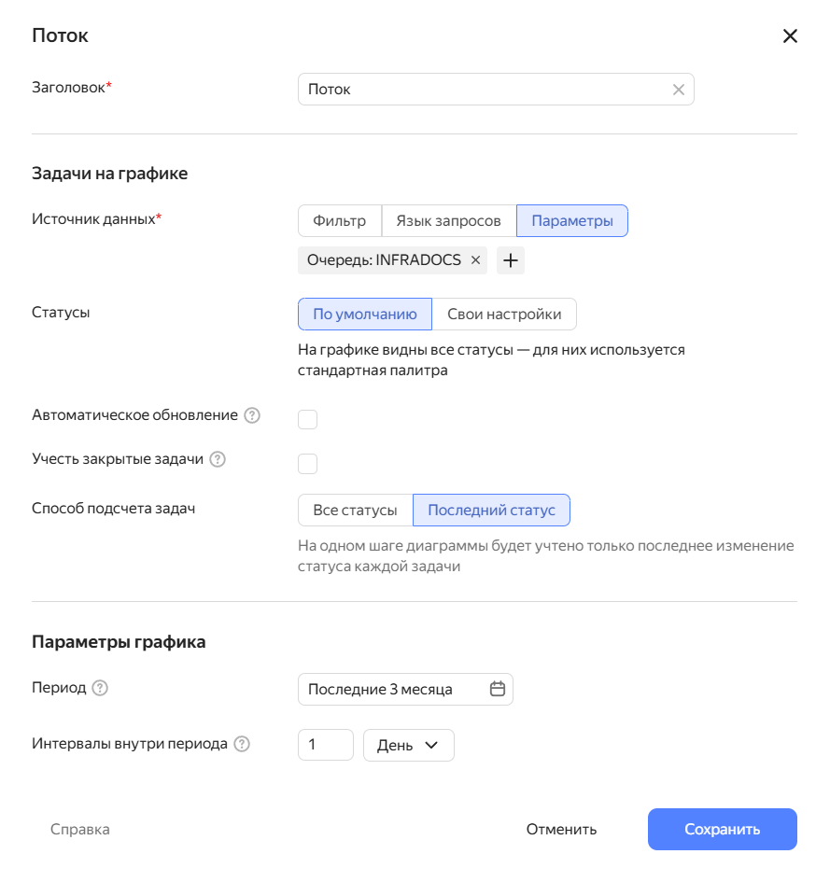Open the Последние 3 месяца period selector
This screenshot has width=830, height=882.
(405, 689)
